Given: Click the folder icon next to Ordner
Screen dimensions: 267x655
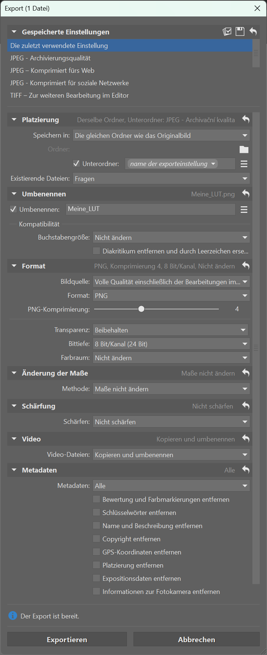Looking at the screenshot, I should (244, 149).
